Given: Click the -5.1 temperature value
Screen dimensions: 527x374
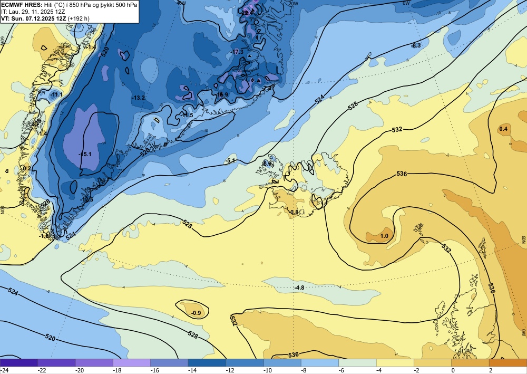Looking at the screenshot, I should click(x=230, y=161).
